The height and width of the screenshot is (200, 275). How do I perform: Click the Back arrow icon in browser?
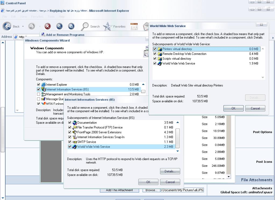[x=7, y=27]
